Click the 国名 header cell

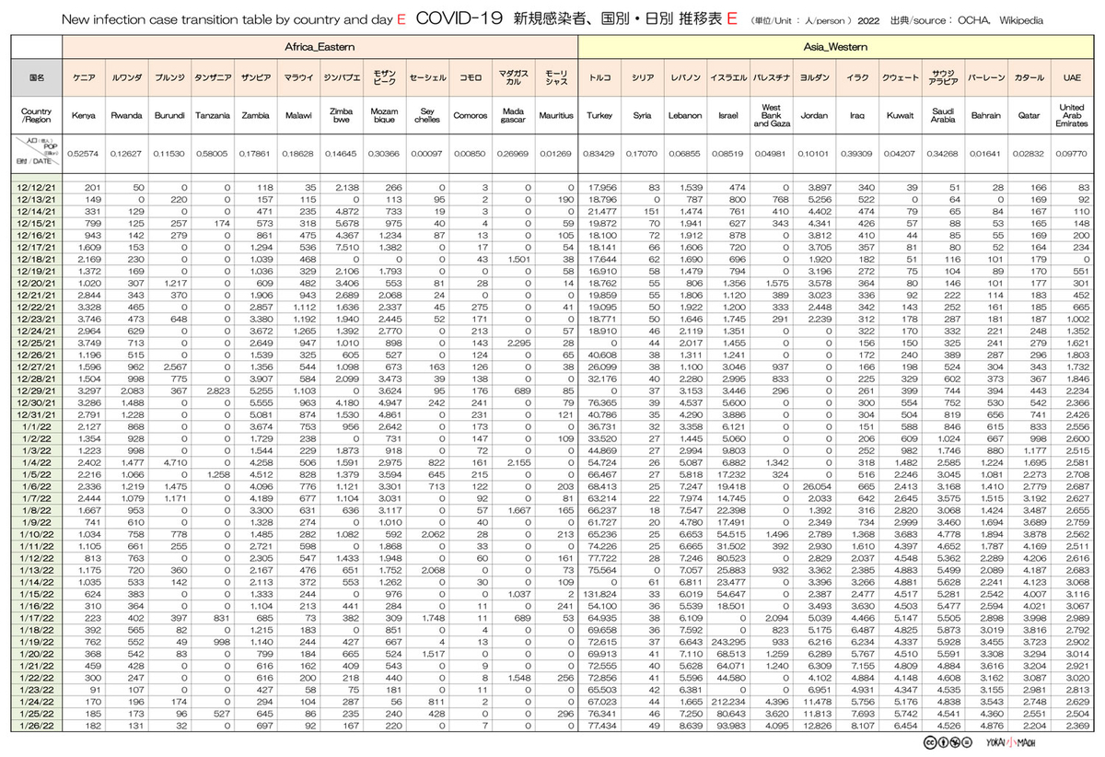coord(36,79)
